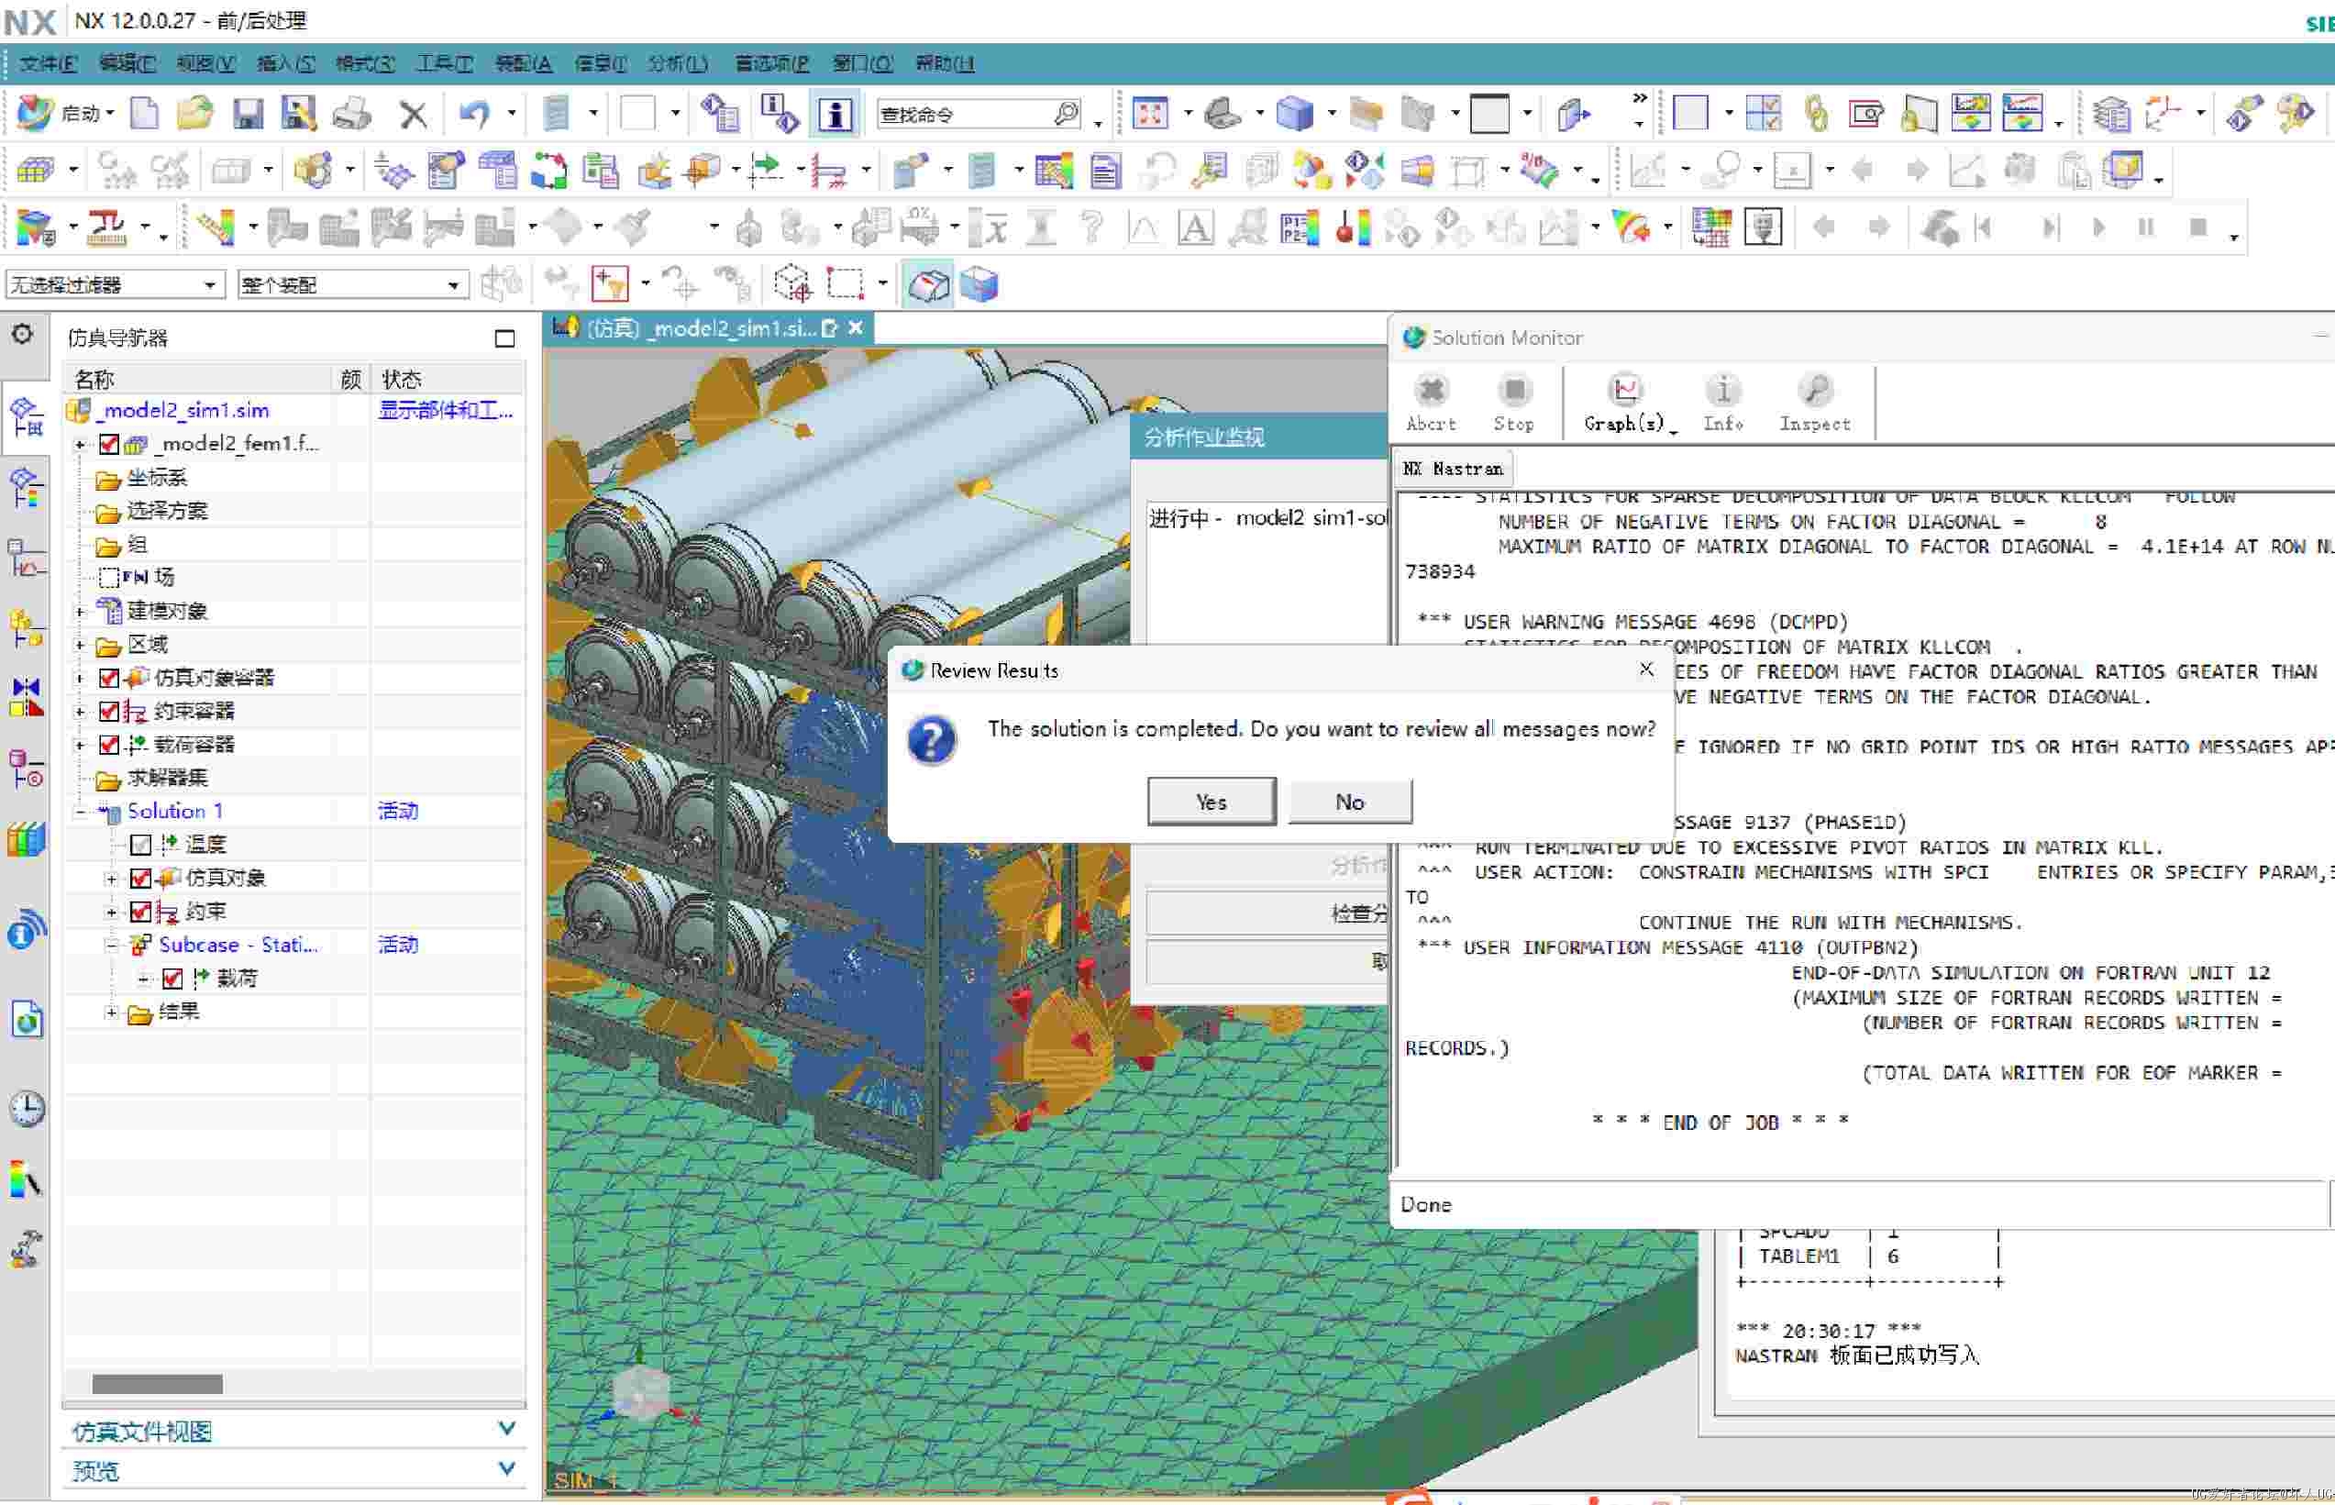Screen dimensions: 2335x1505
Task: Collapse the Solution 1 tree node
Action: click(x=80, y=811)
